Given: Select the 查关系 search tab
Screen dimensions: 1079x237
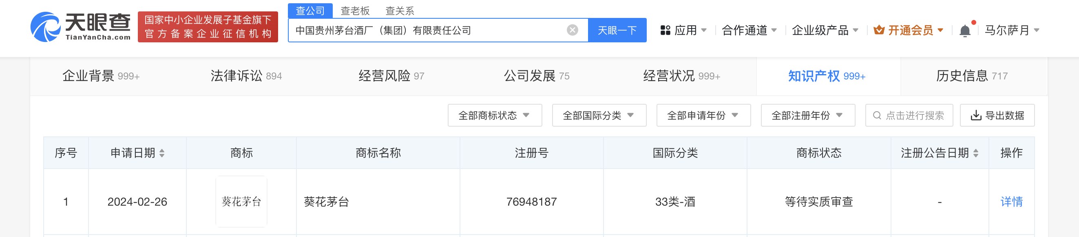Looking at the screenshot, I should 399,11.
